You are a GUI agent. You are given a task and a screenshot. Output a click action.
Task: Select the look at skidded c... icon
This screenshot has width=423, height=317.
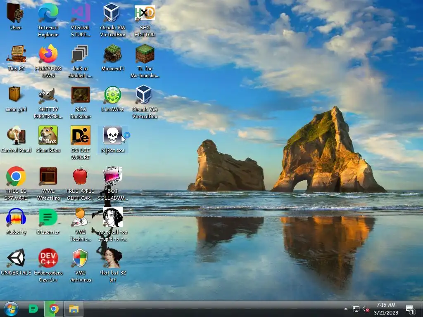(x=80, y=53)
